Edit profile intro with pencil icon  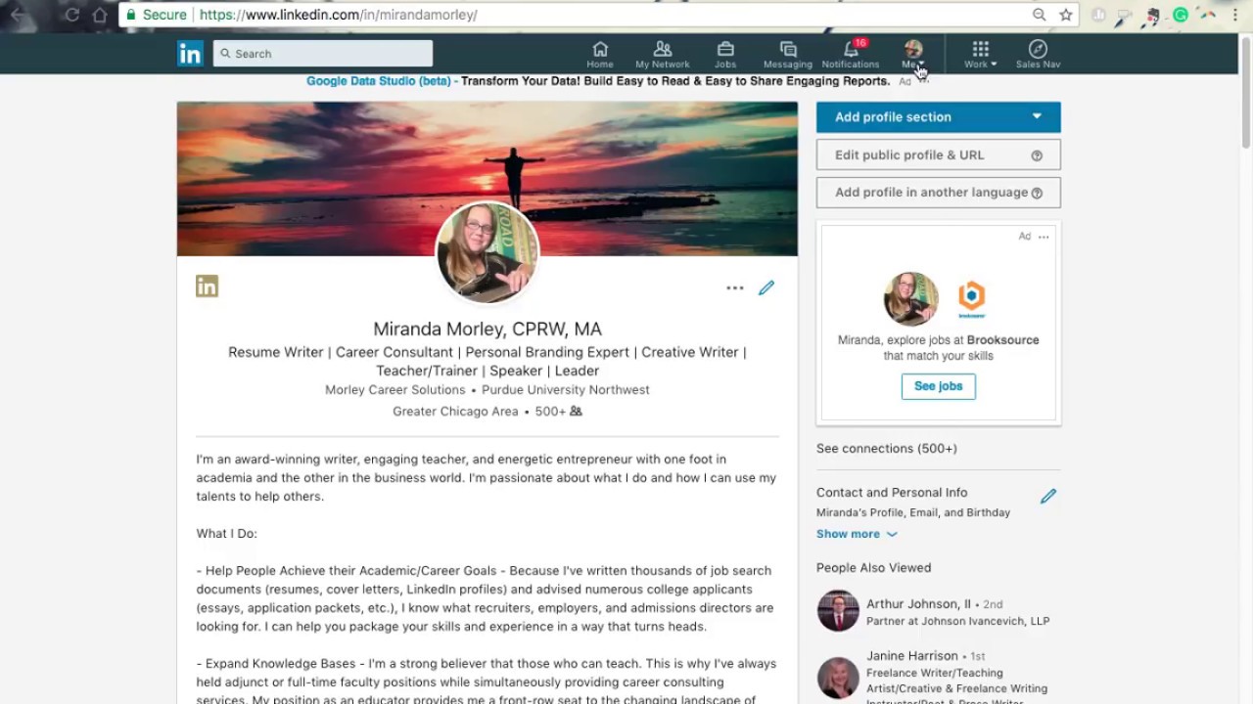click(x=766, y=287)
